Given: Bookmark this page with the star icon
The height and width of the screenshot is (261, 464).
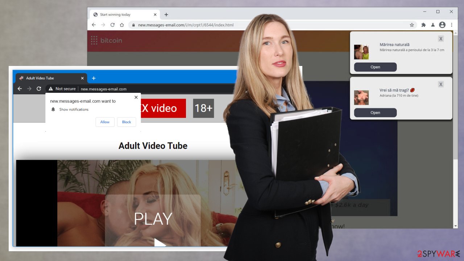Looking at the screenshot, I should pyautogui.click(x=412, y=25).
